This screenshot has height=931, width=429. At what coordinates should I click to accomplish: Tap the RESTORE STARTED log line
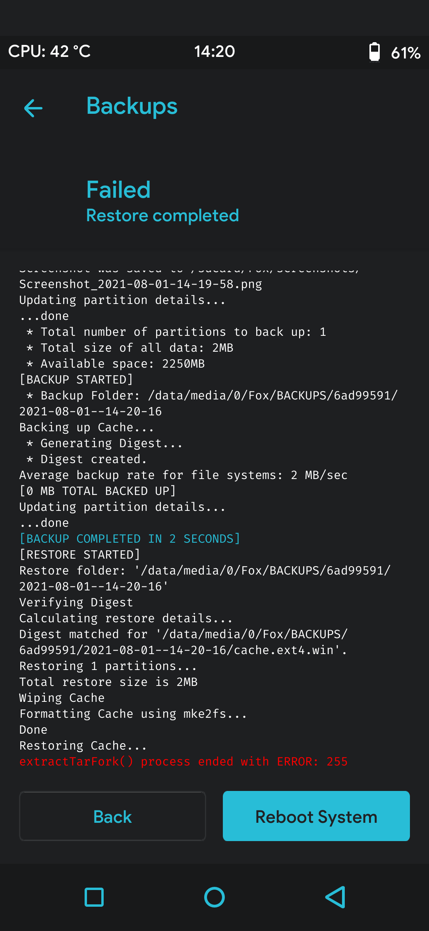[80, 555]
